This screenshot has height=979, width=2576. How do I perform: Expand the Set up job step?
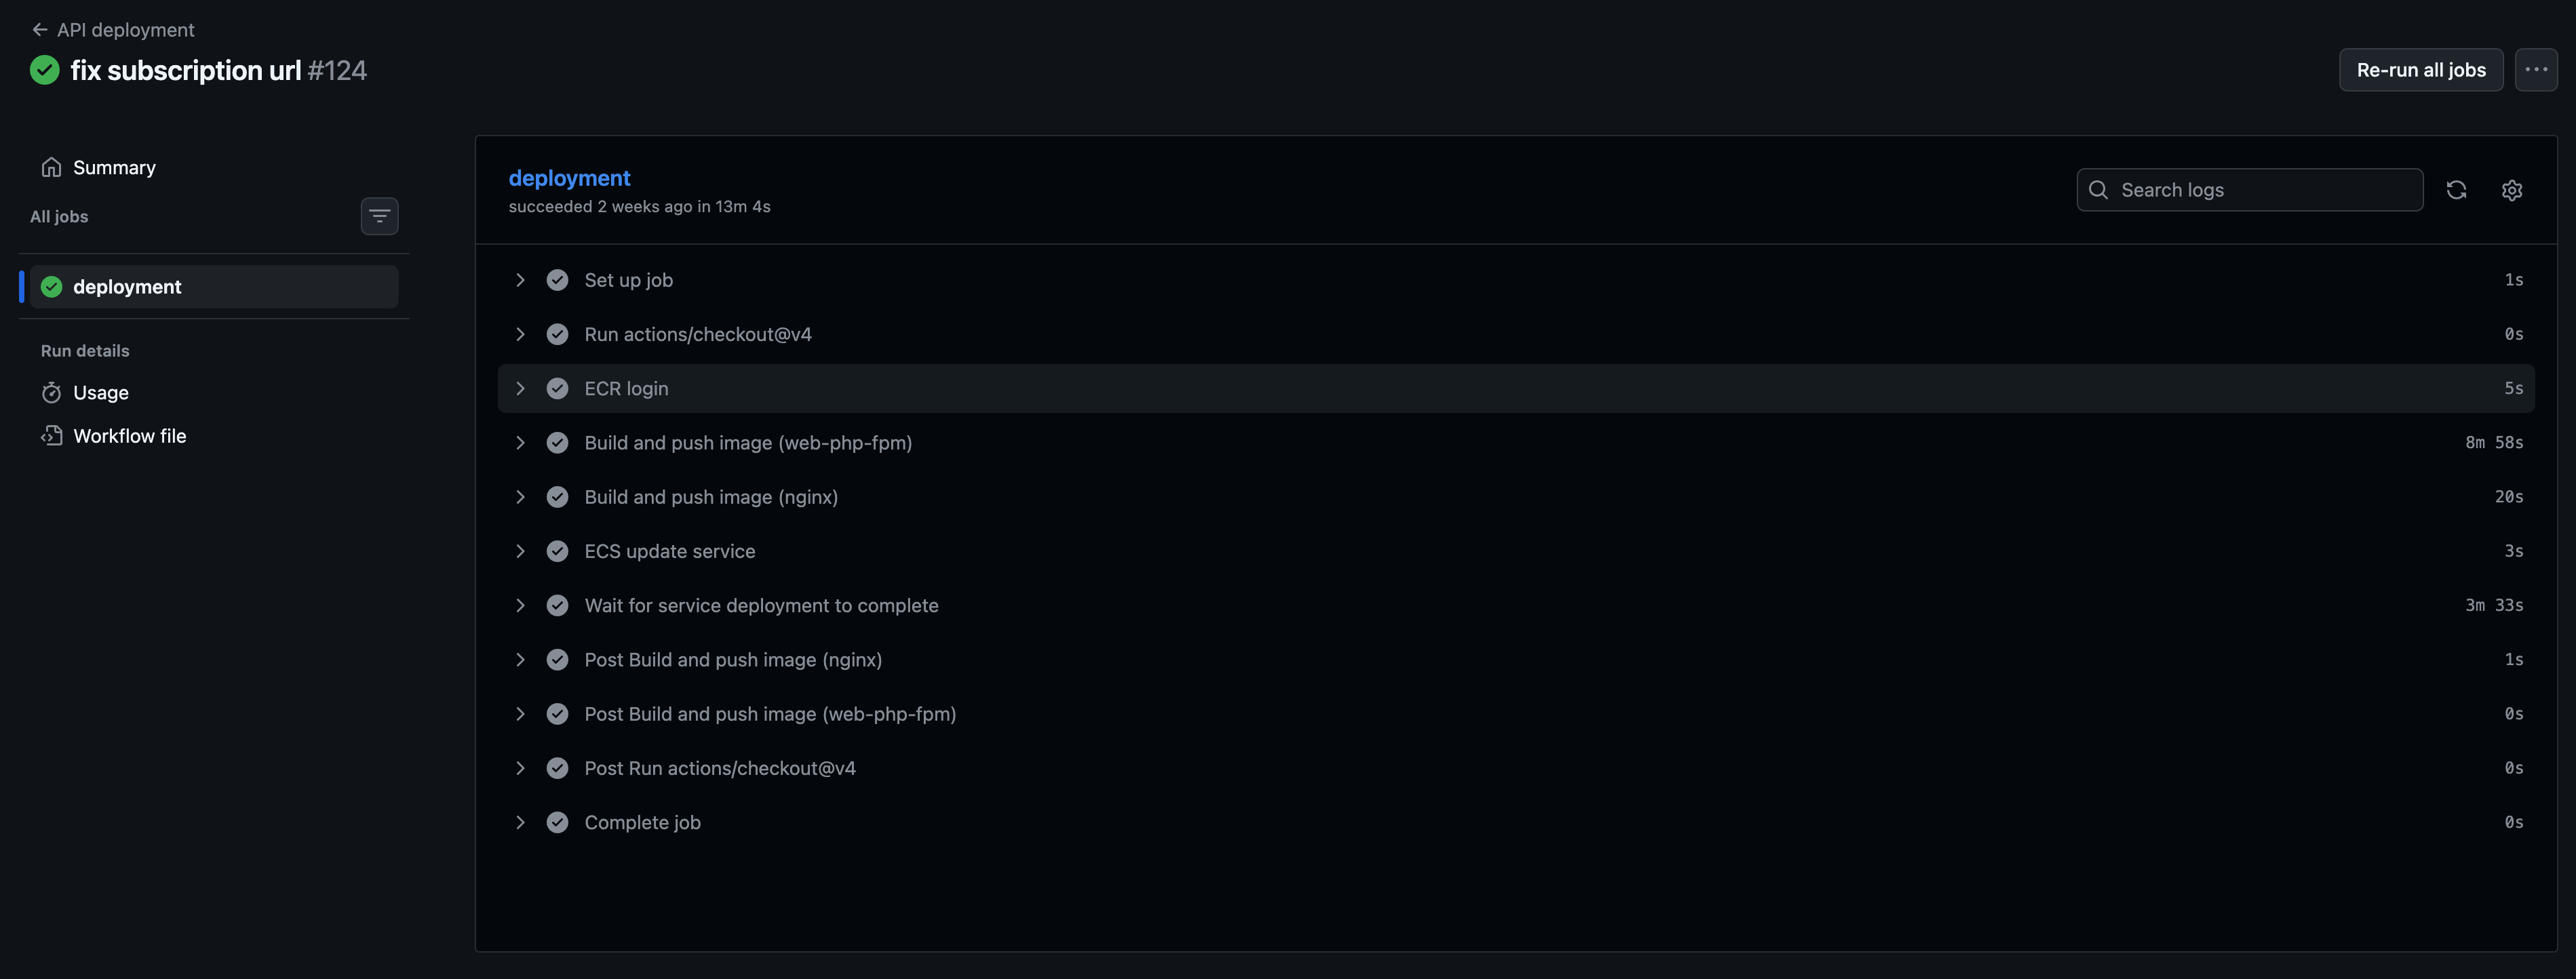(520, 280)
